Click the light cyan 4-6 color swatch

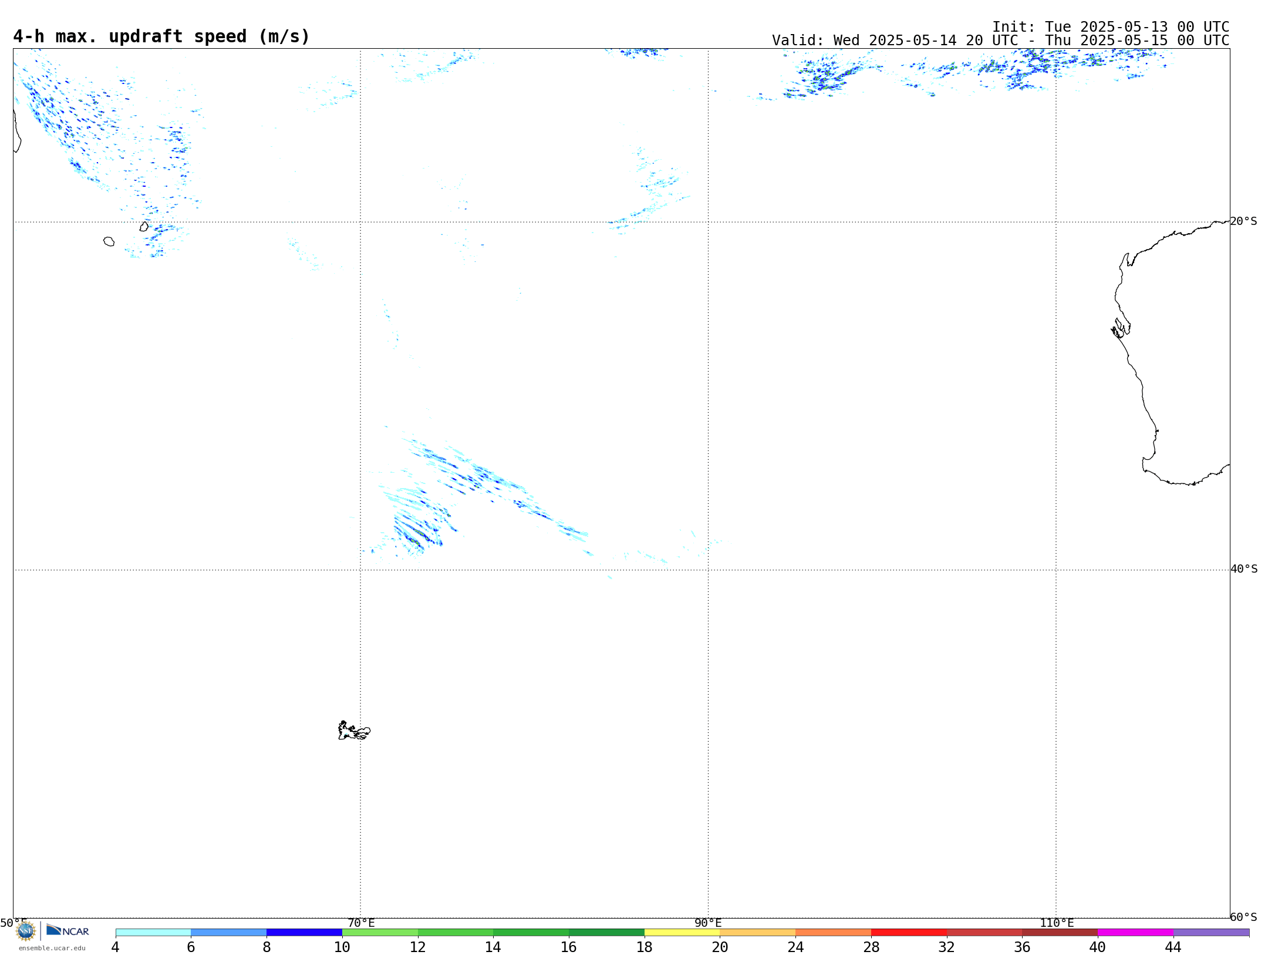click(x=153, y=932)
